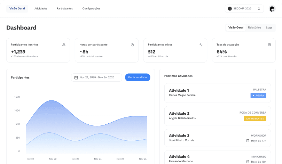Click the +1,239 participants value
282x164 pixels.
tap(18, 52)
